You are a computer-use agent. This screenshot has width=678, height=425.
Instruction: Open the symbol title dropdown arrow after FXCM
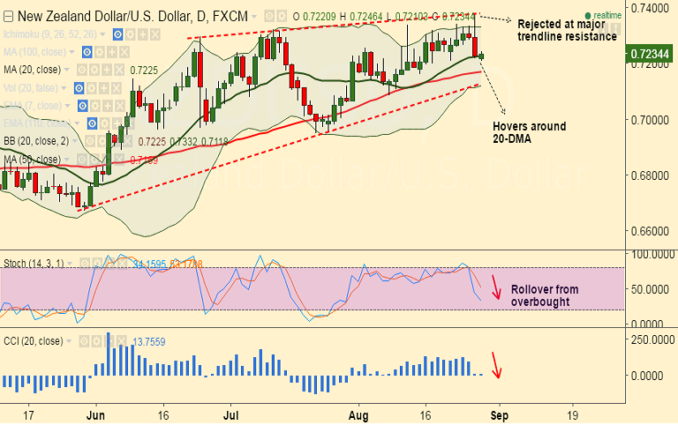[x=254, y=18]
